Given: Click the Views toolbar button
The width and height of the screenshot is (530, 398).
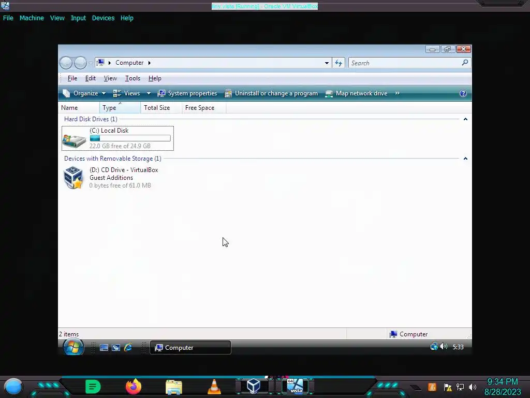Looking at the screenshot, I should tap(127, 93).
